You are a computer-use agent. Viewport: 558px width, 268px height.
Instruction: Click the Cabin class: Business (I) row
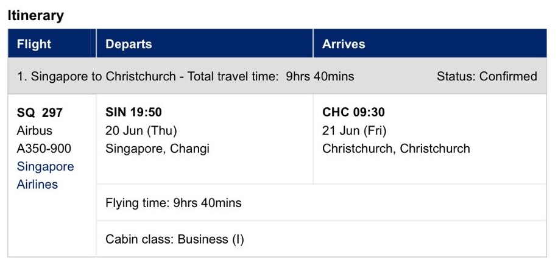pos(174,239)
